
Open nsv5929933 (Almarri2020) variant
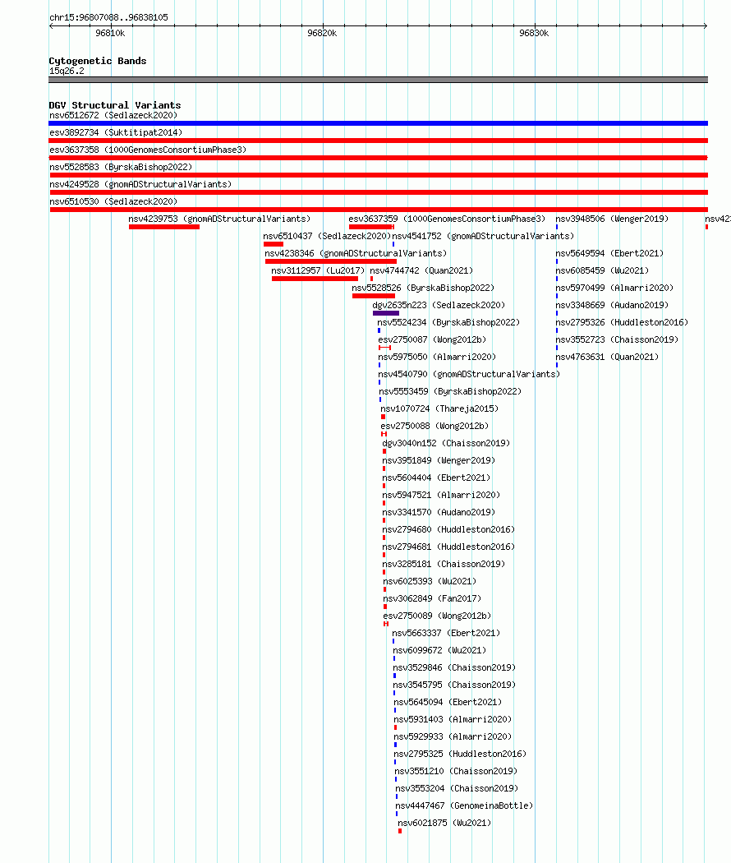453,737
